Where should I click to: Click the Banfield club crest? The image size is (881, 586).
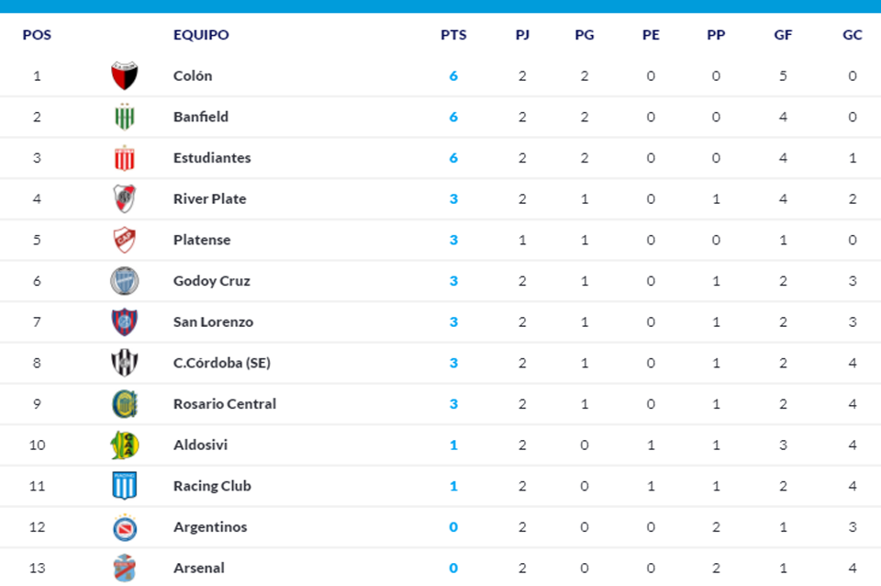[x=124, y=117]
